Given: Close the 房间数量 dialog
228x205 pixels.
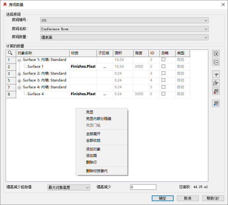Looking at the screenshot, I should click(223, 4).
